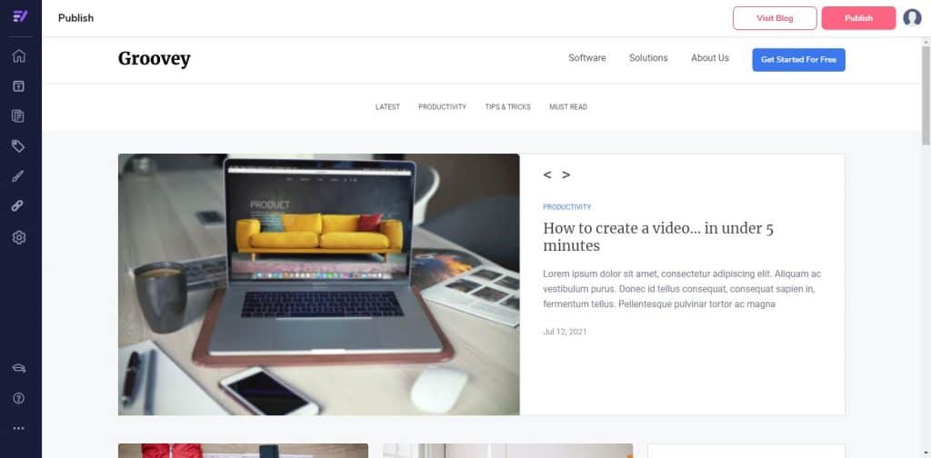
Task: Open the Home icon in sidebar
Action: click(x=19, y=55)
